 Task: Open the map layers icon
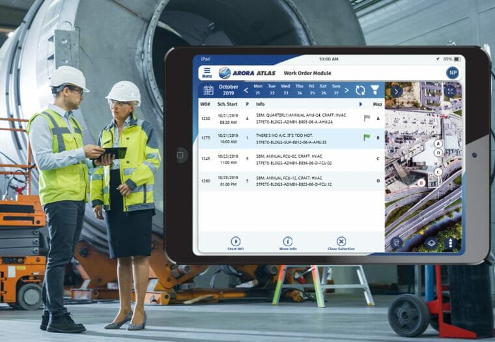click(431, 243)
